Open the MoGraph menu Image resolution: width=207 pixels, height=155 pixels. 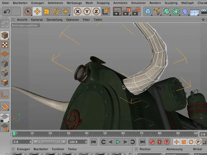187,3
